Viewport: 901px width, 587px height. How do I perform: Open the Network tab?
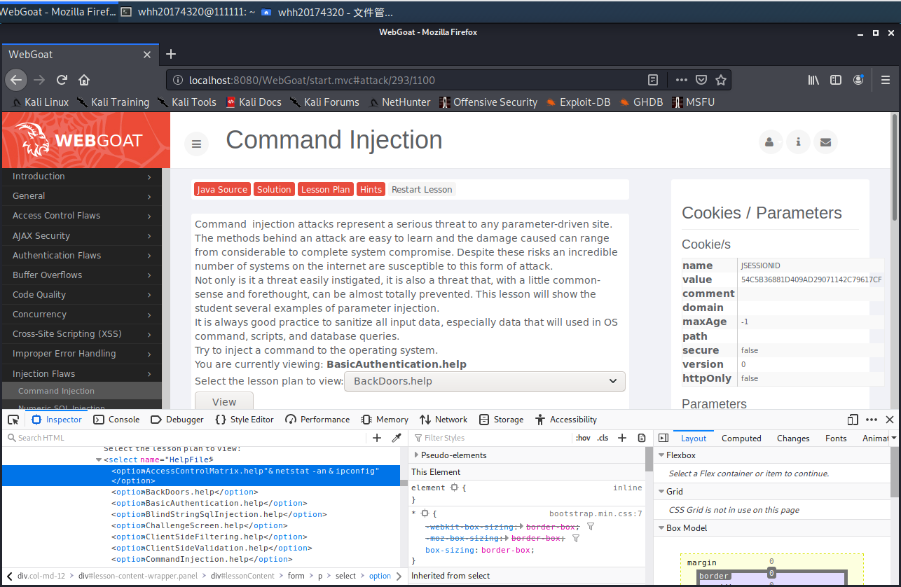443,420
